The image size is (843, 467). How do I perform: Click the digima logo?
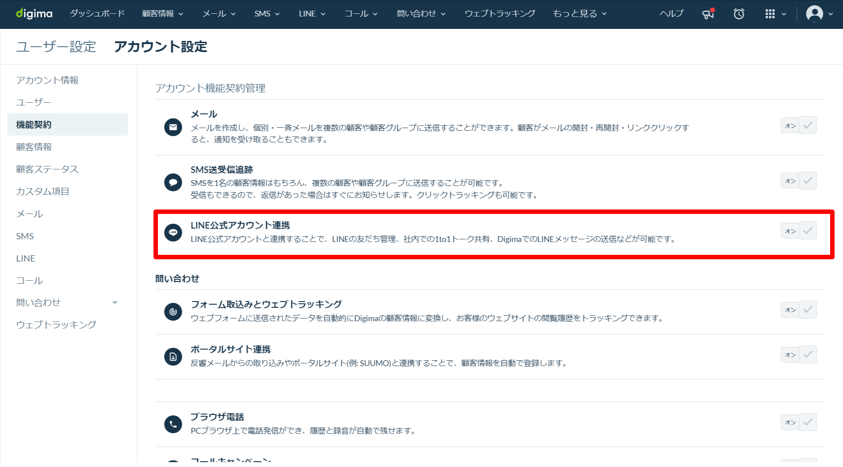point(34,14)
